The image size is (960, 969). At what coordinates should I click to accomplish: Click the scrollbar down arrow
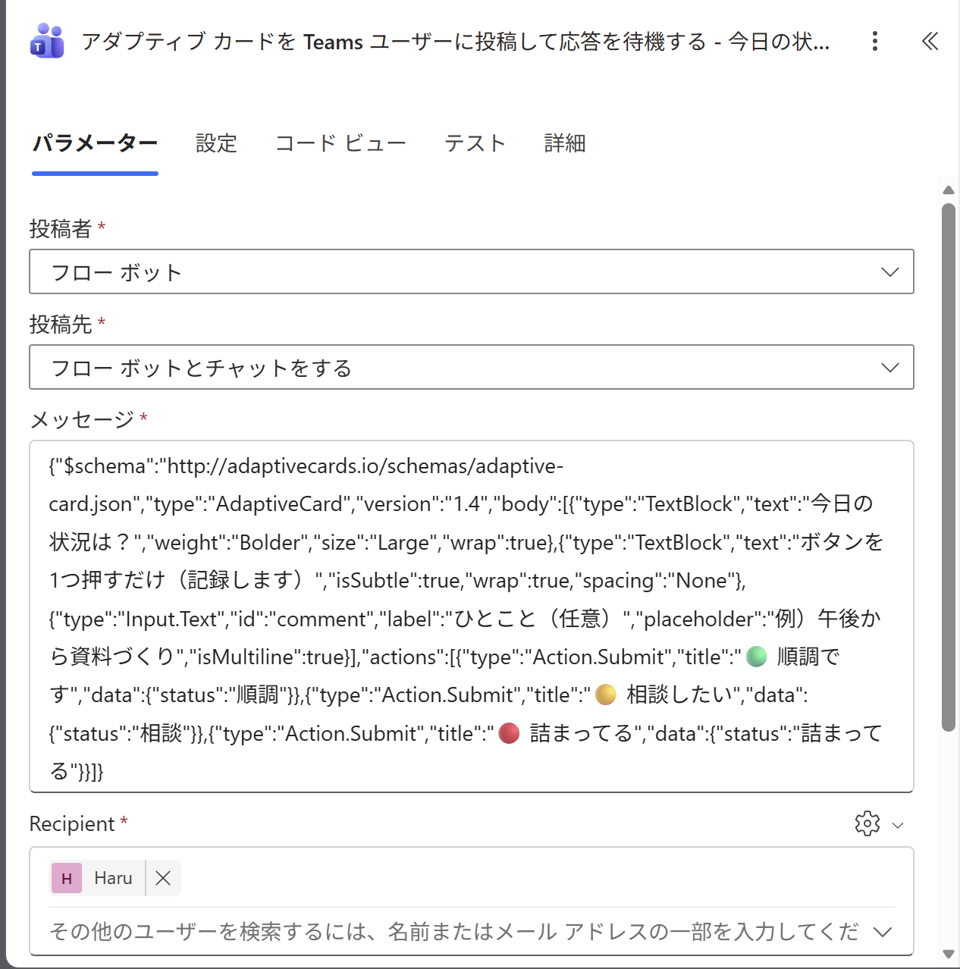949,954
